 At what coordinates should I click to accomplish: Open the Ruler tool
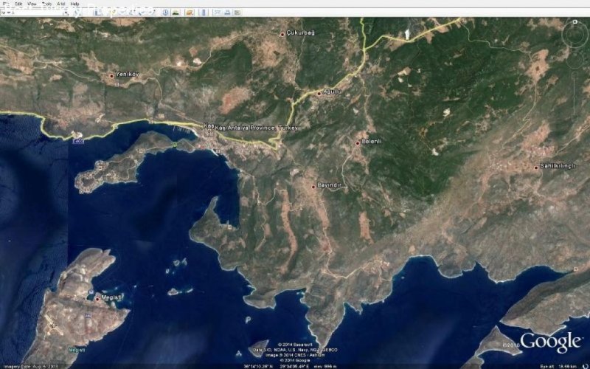(x=204, y=13)
